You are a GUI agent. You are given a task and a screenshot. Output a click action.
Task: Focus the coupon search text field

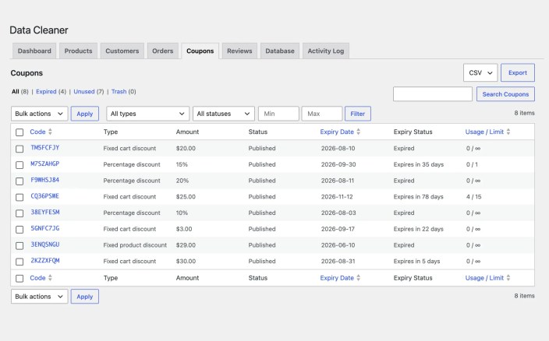coord(432,94)
